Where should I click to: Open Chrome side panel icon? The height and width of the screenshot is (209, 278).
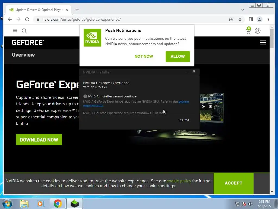pos(251,19)
